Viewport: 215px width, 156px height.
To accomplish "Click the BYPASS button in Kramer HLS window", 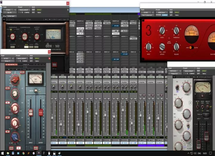I will (204, 71).
